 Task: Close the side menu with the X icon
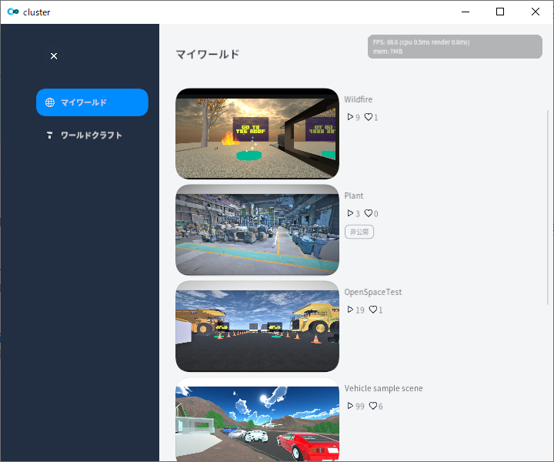pos(54,56)
